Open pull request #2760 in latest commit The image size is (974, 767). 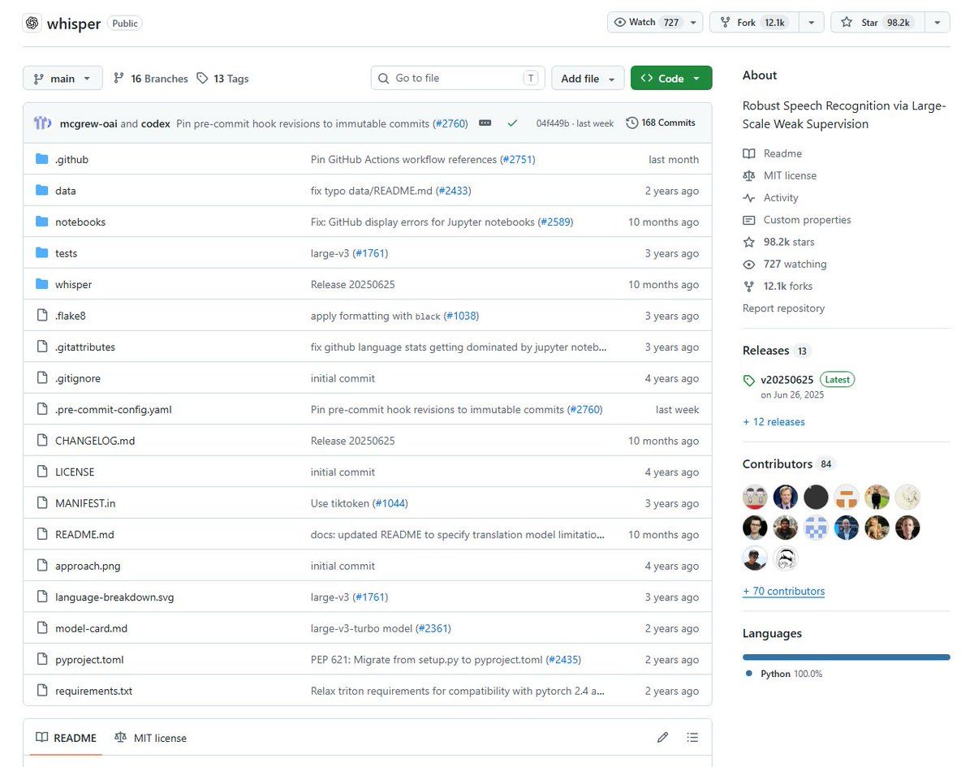pos(450,123)
